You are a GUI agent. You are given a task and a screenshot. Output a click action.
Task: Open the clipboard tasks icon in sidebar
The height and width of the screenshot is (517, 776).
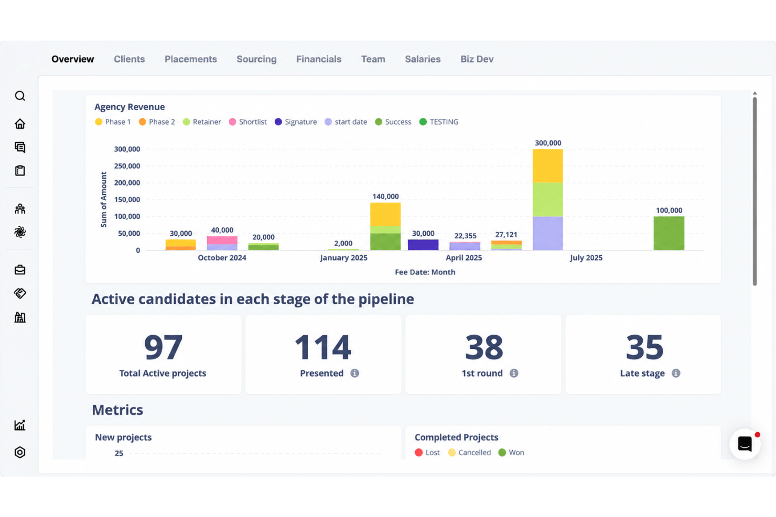(20, 170)
